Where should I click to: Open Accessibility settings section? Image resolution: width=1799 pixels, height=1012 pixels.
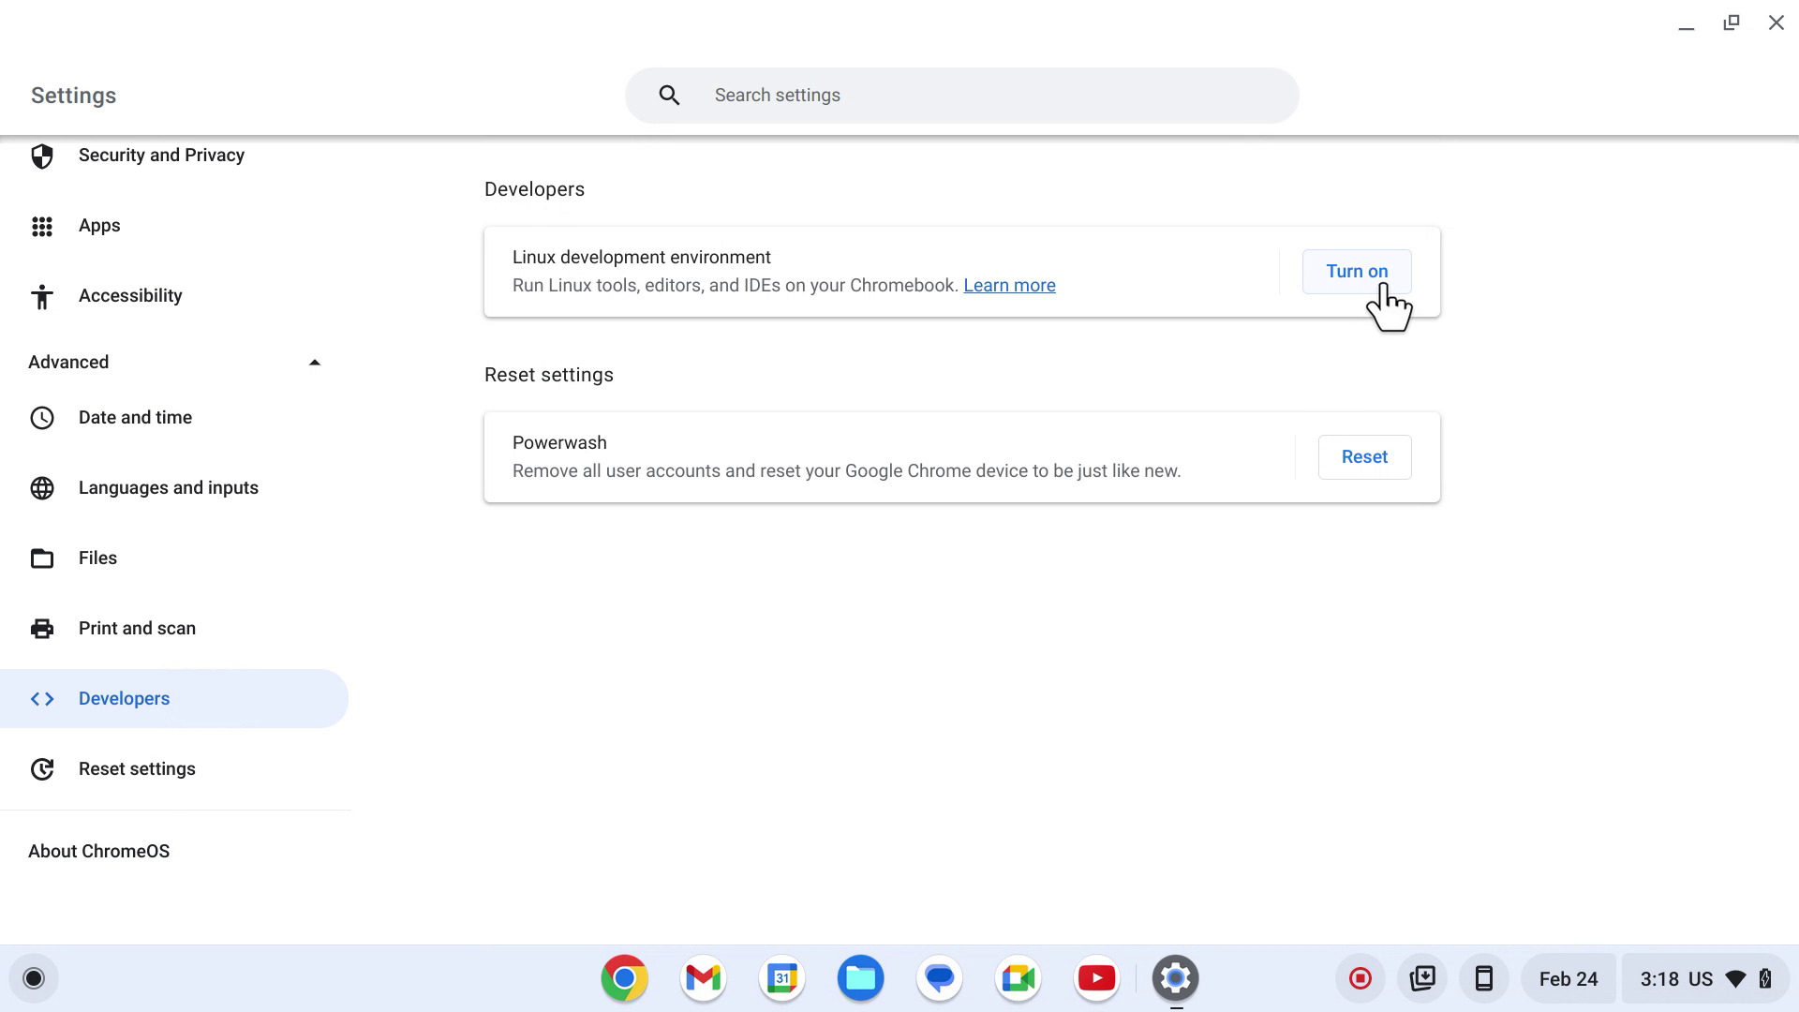(175, 296)
